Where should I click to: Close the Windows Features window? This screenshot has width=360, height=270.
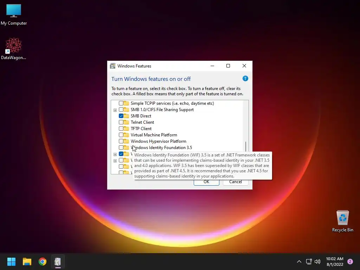pyautogui.click(x=244, y=66)
